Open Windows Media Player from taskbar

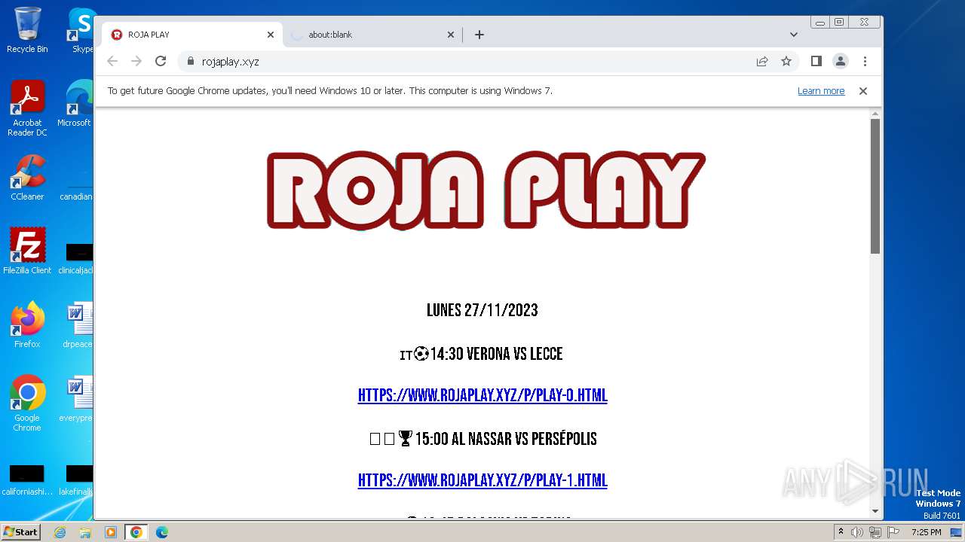[111, 532]
